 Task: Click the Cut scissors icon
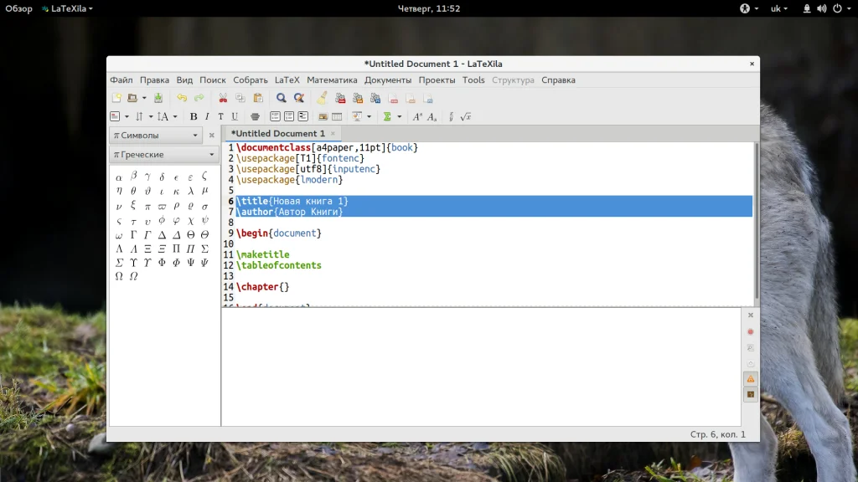(x=223, y=98)
